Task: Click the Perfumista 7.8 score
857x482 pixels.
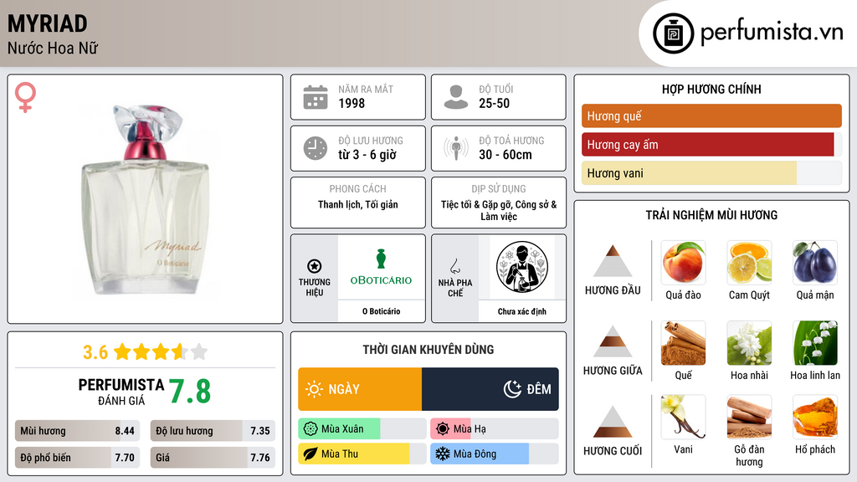Action: tap(190, 392)
